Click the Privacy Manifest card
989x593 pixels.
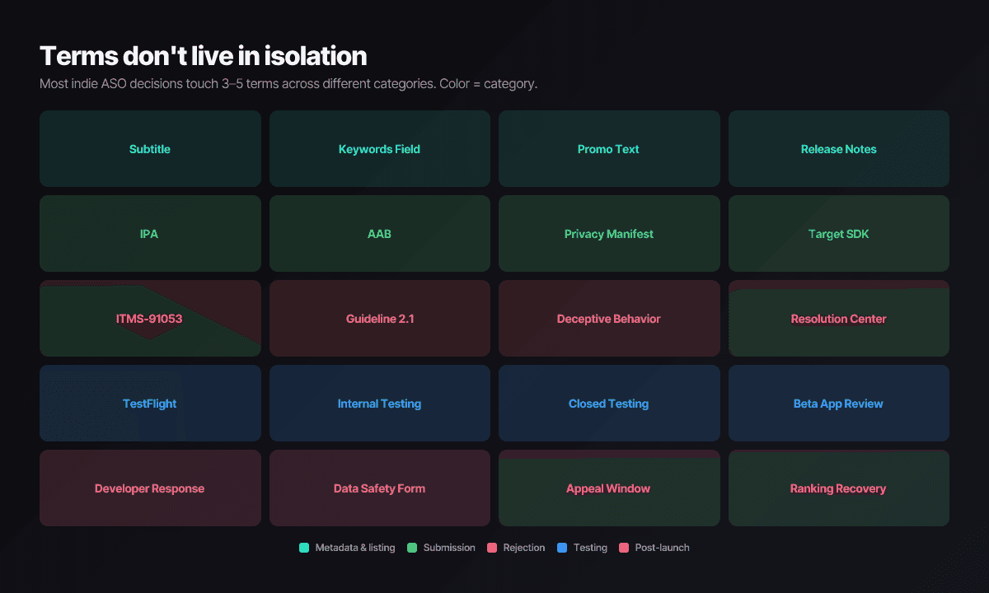pyautogui.click(x=609, y=234)
